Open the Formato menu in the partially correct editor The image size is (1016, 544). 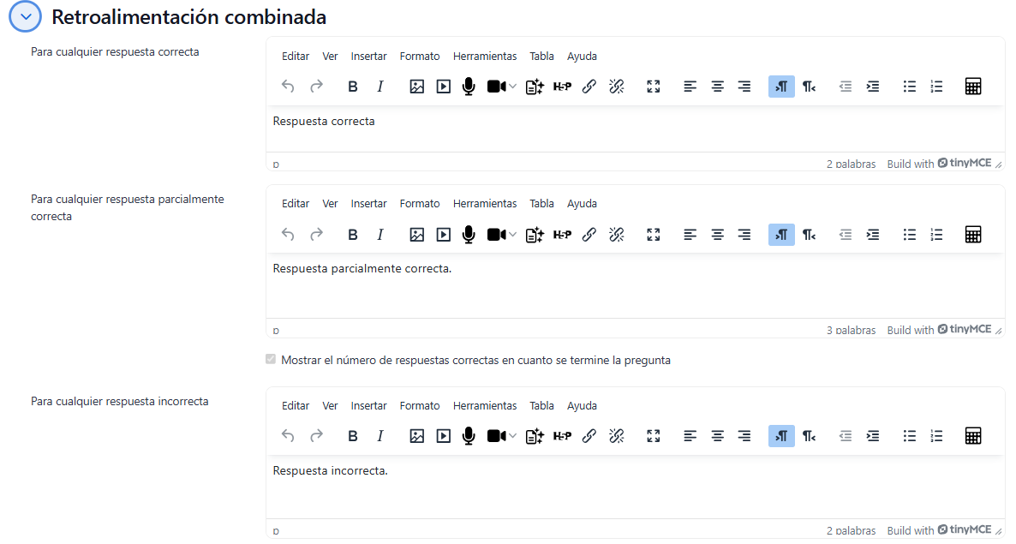point(420,204)
